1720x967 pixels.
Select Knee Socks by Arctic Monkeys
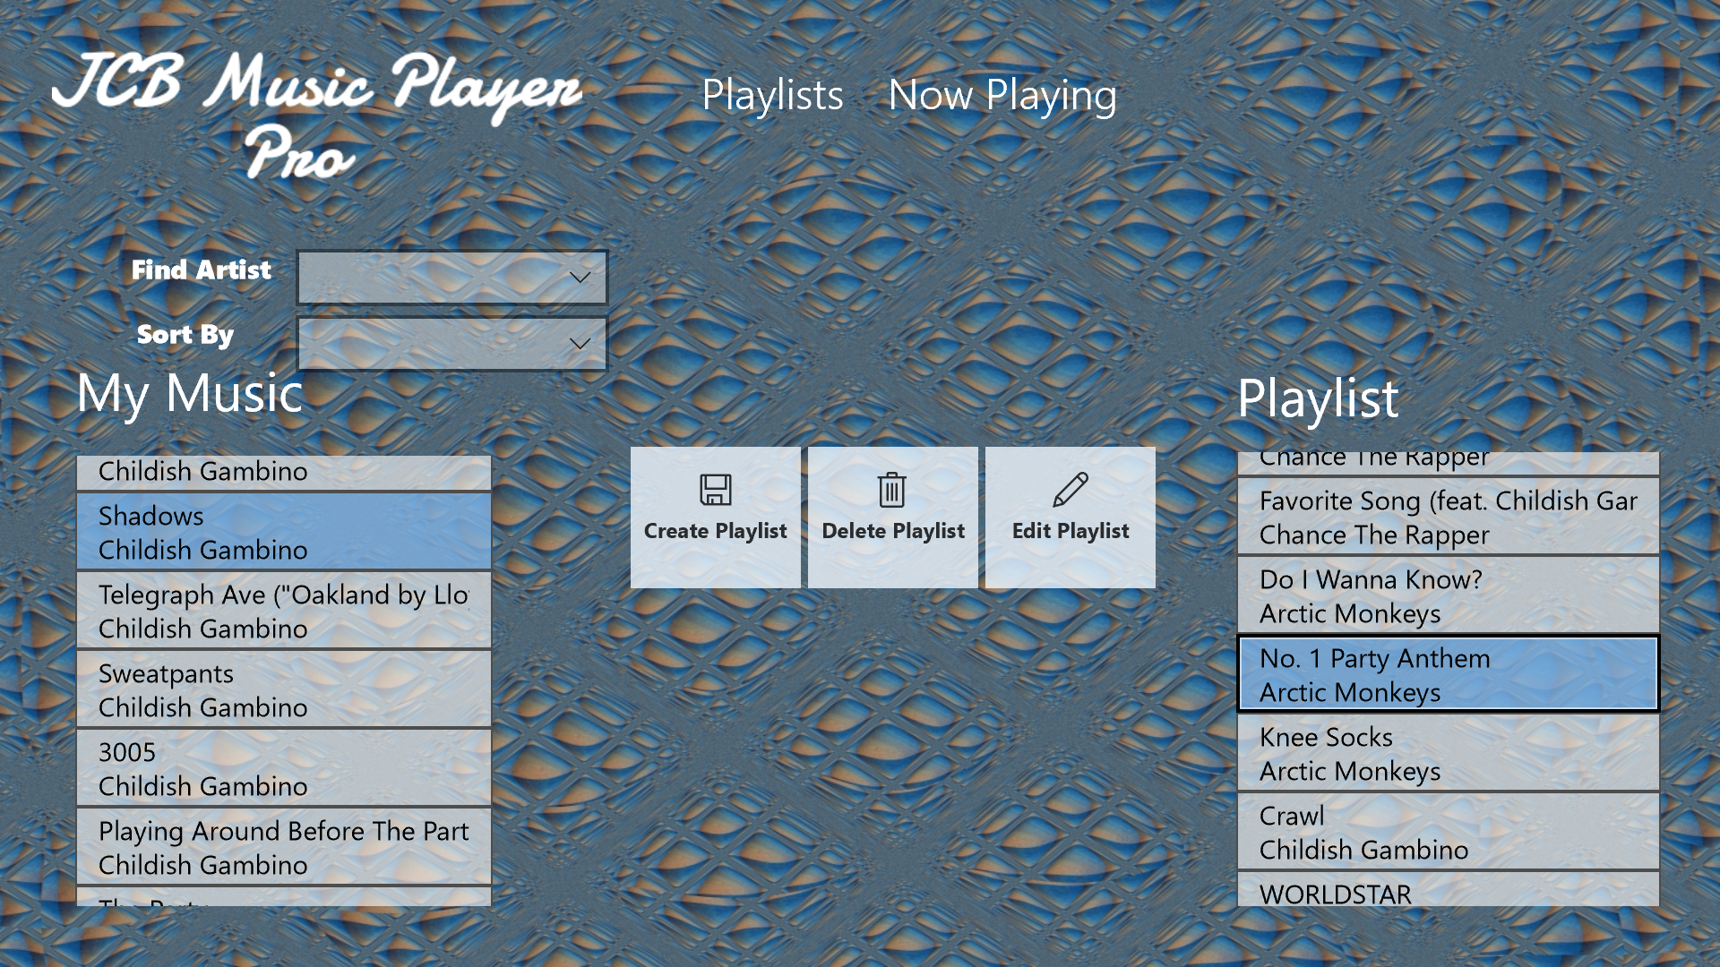pos(1448,753)
